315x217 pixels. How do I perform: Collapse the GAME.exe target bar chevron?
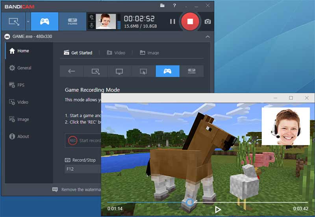(x=208, y=36)
